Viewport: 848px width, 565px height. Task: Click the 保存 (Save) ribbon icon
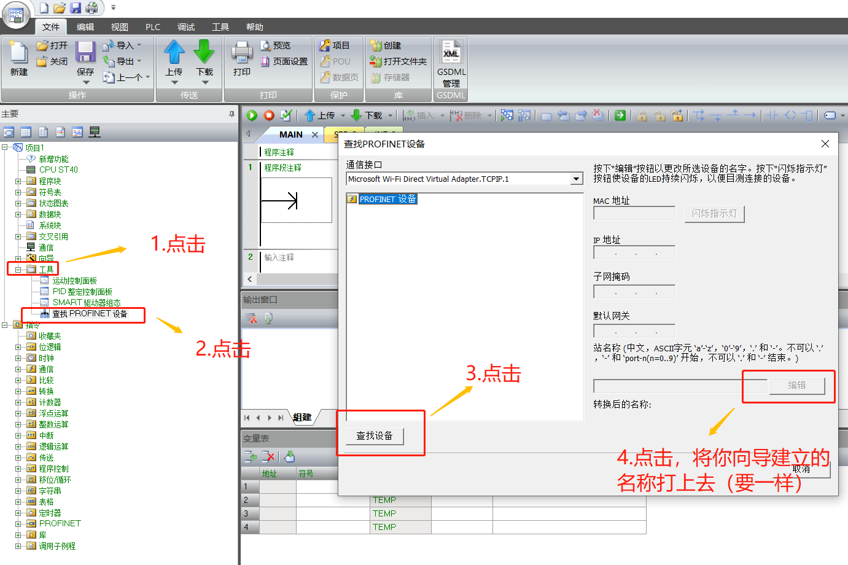[85, 53]
